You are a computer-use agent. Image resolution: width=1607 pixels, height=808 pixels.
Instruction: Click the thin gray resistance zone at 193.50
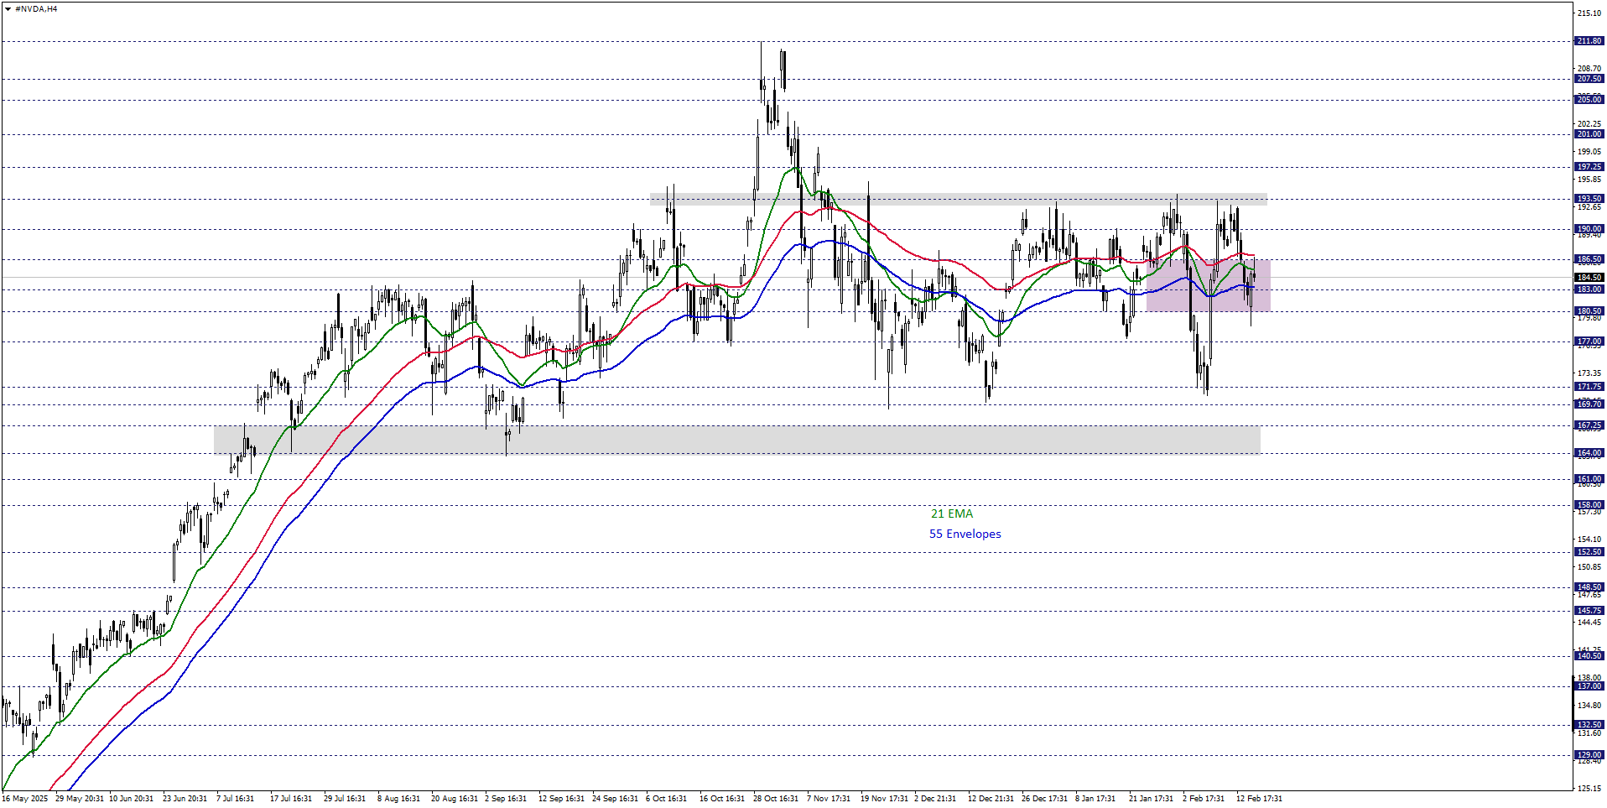click(958, 200)
